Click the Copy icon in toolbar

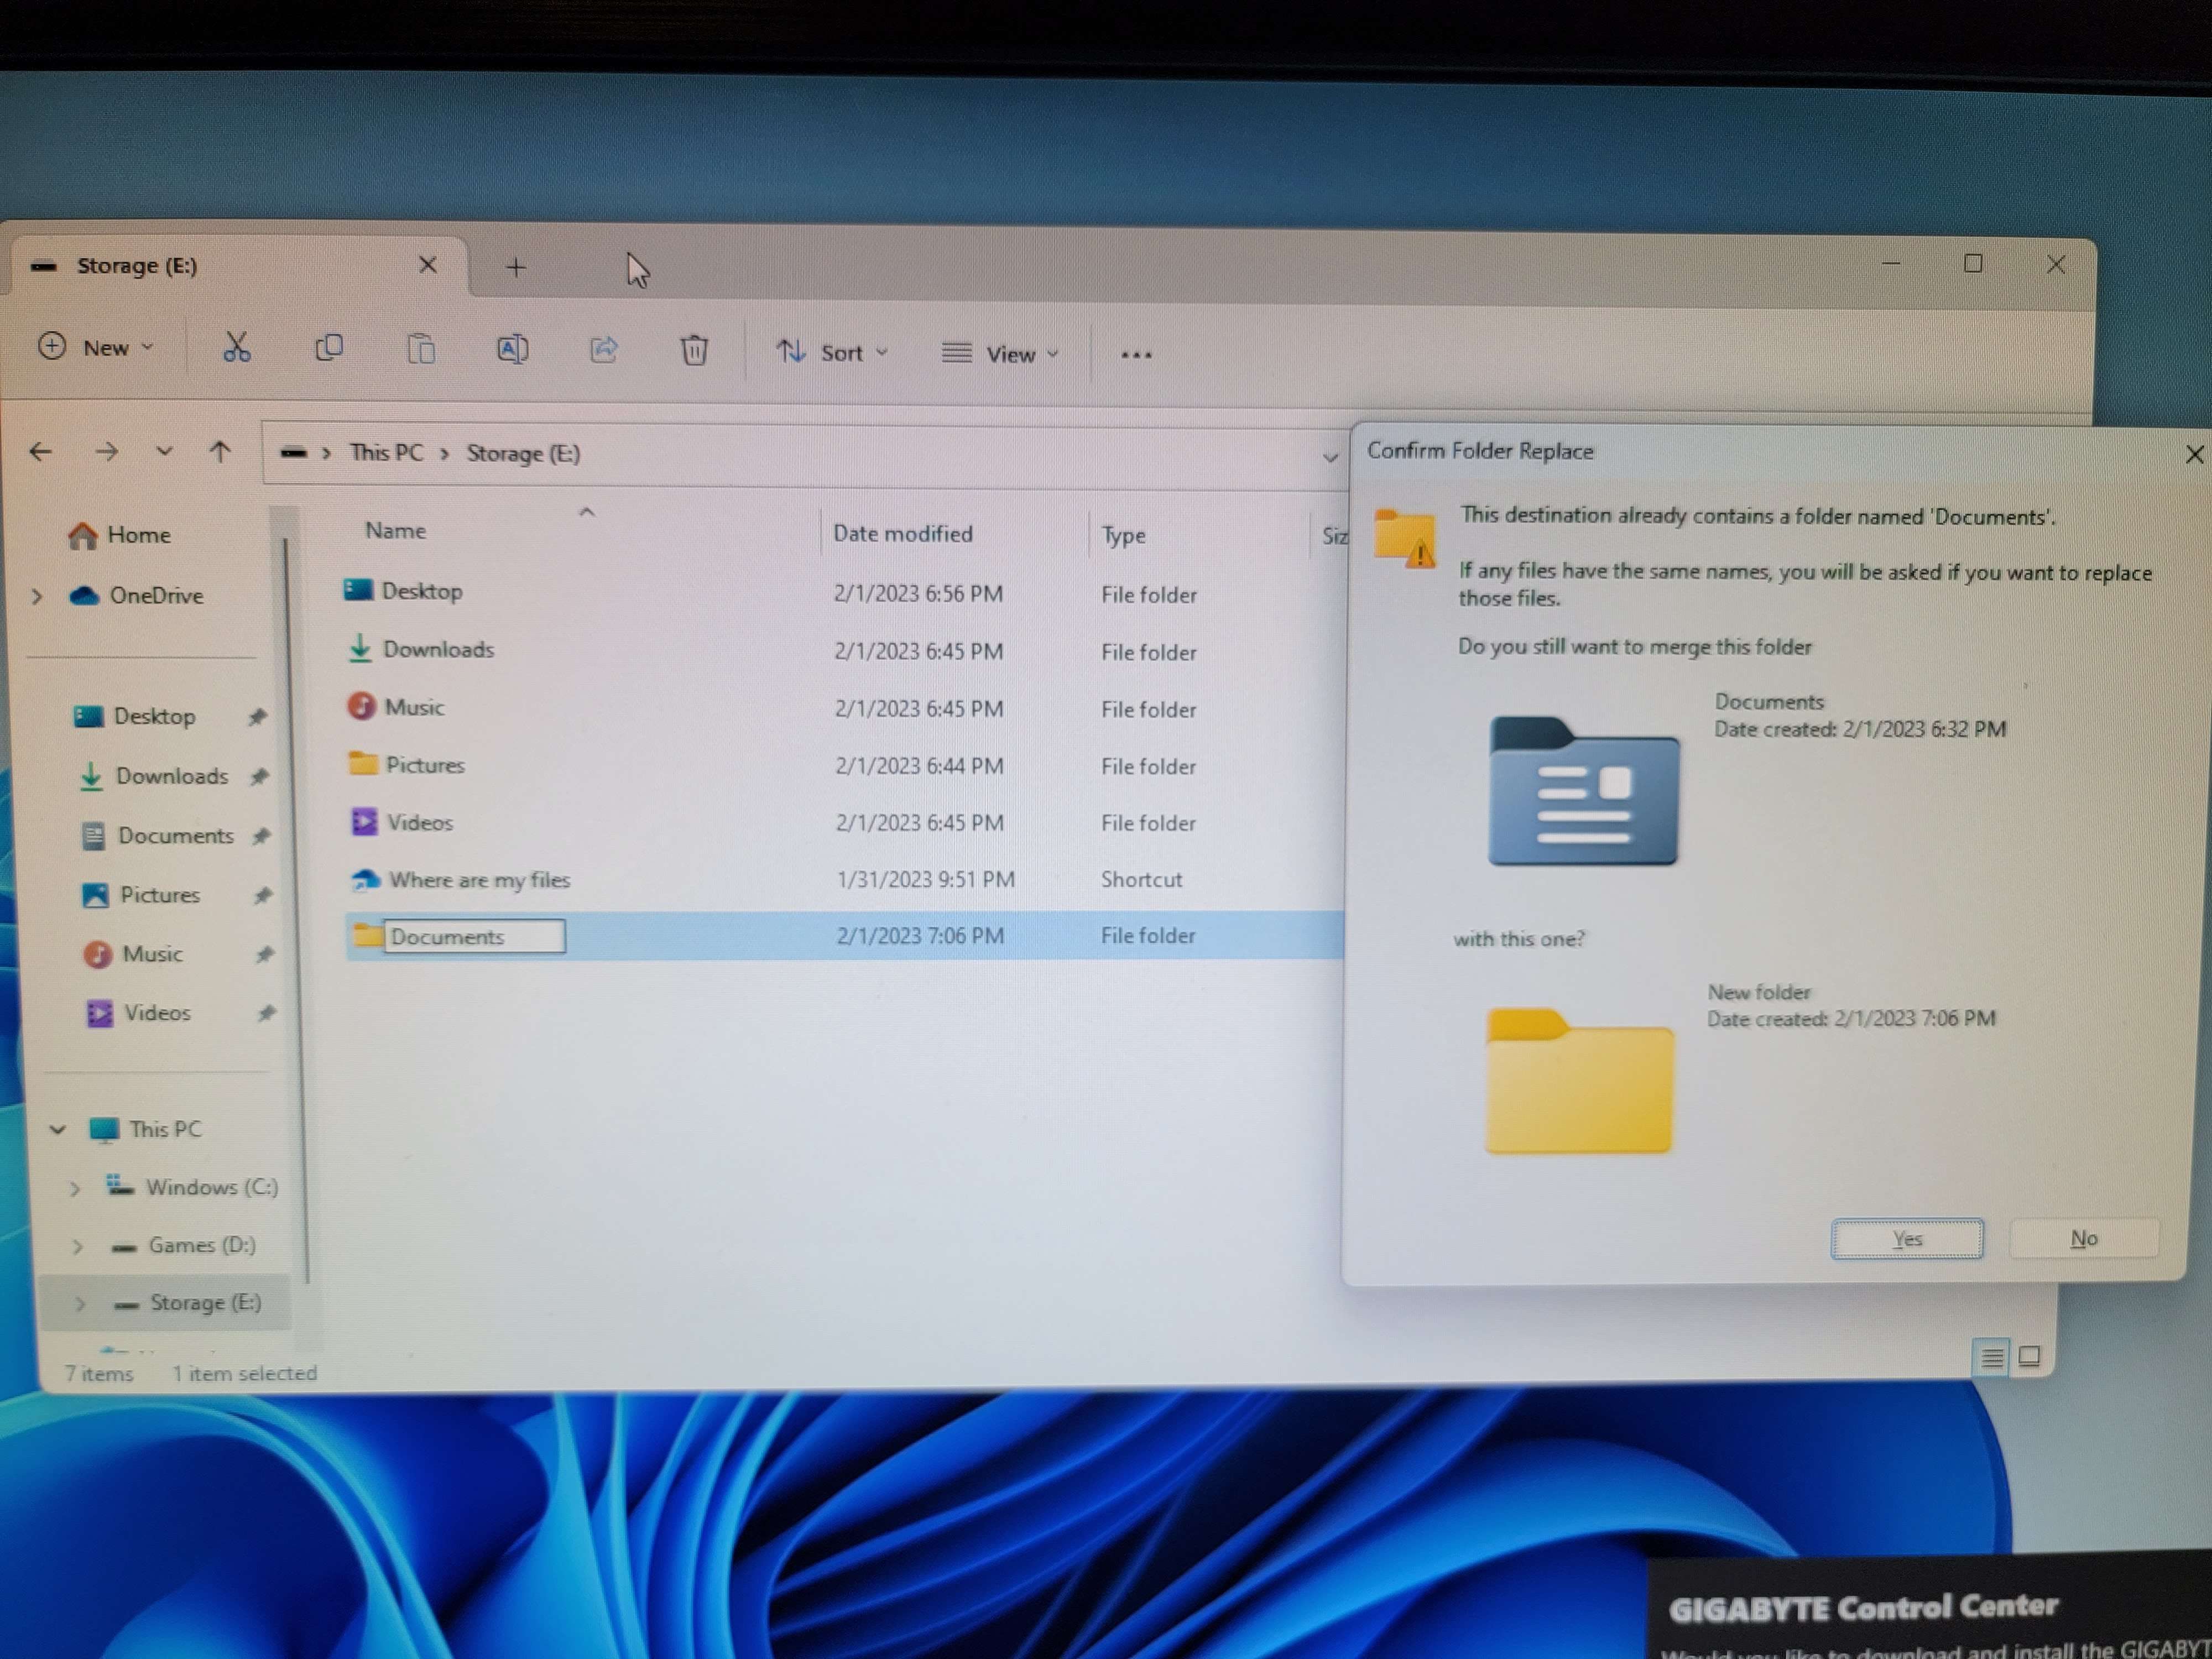[x=329, y=348]
